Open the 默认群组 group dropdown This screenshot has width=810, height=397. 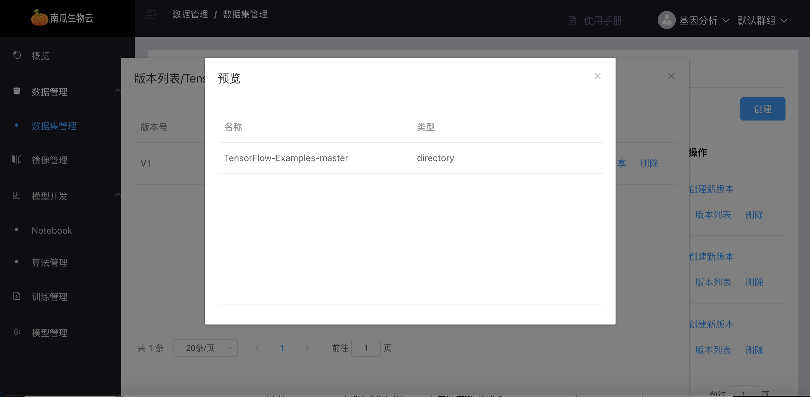coord(762,21)
